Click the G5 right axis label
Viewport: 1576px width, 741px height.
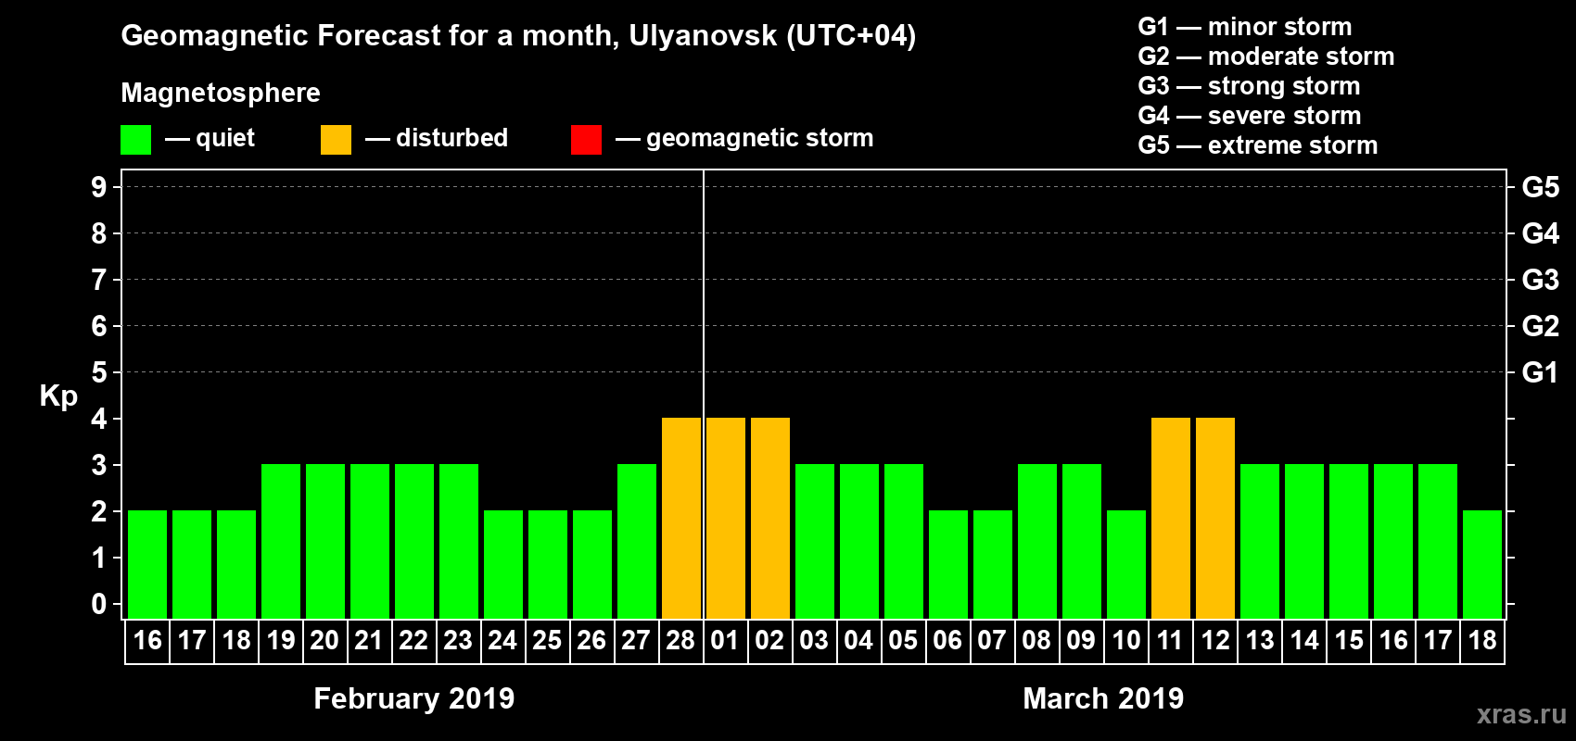(1541, 187)
